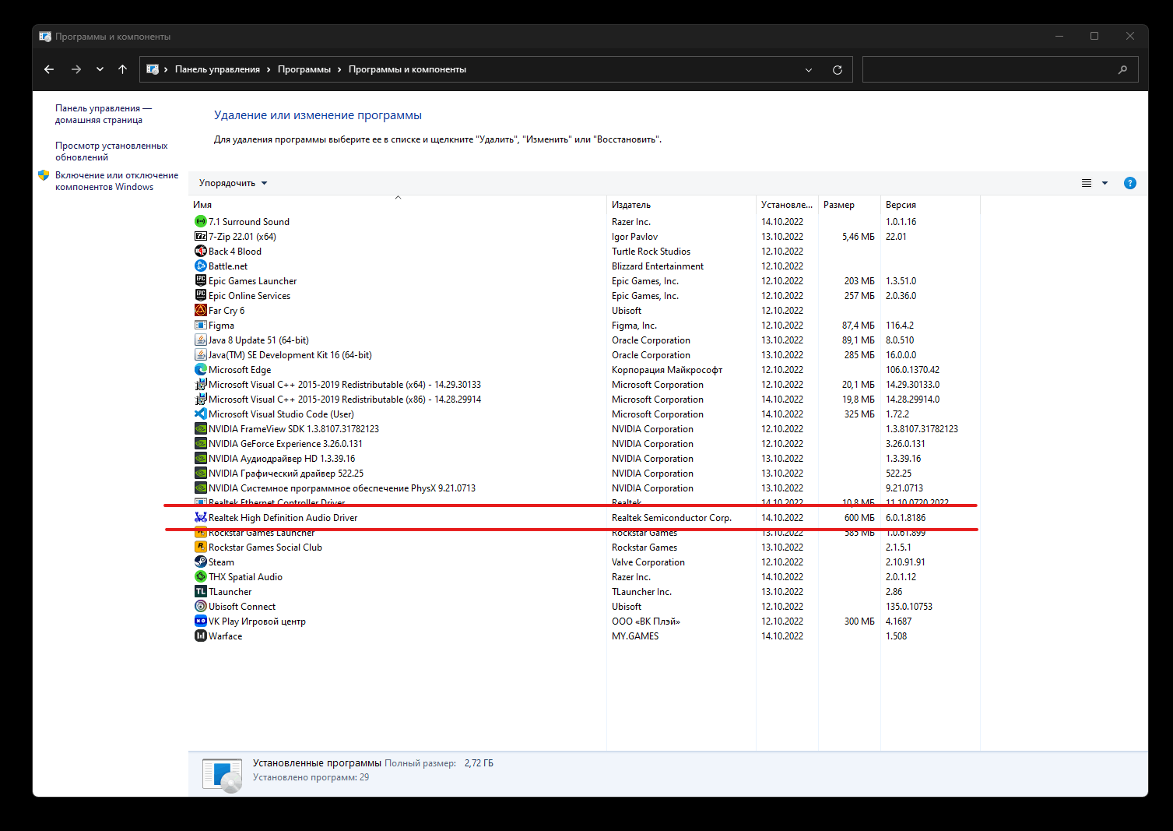Click the 7-Zip 22.01 program icon
1173x831 pixels.
(x=201, y=237)
